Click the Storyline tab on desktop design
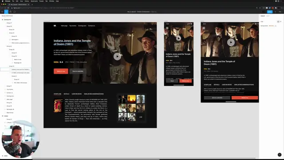This screenshot has width=284, height=160. point(57,94)
